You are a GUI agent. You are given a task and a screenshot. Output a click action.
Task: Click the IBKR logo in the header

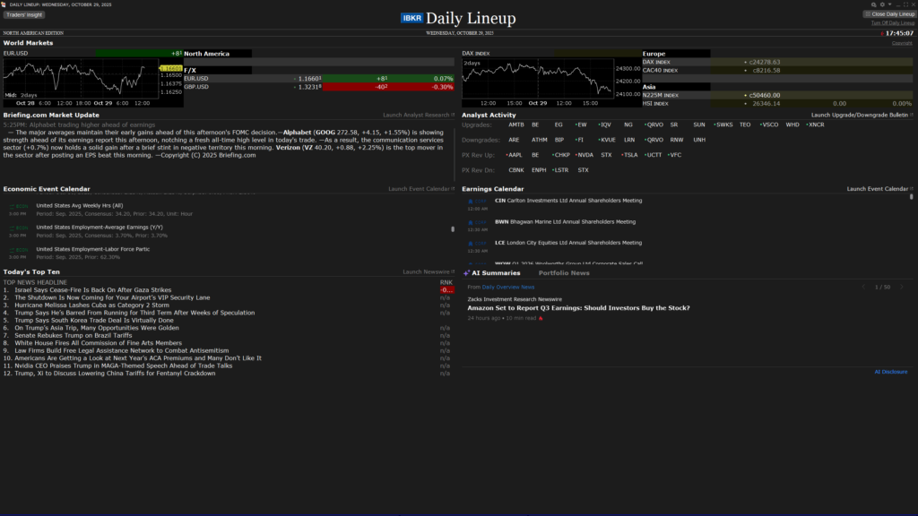(x=411, y=18)
